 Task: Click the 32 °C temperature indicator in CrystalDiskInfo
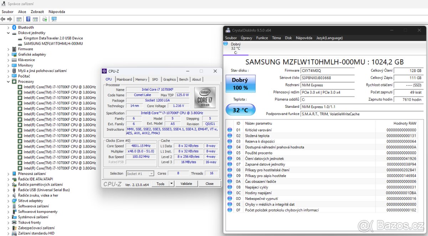coord(240,109)
